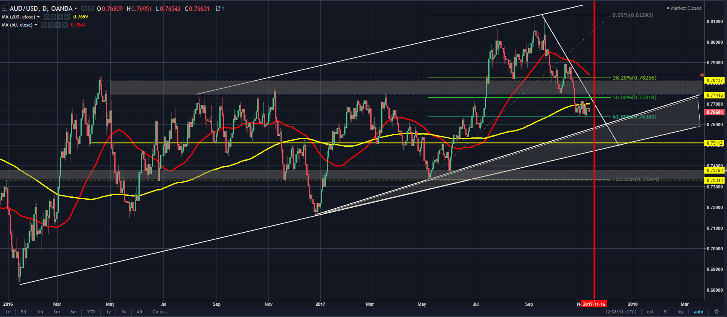Click the MA 50 value 0.7841
The image size is (727, 317).
78,25
